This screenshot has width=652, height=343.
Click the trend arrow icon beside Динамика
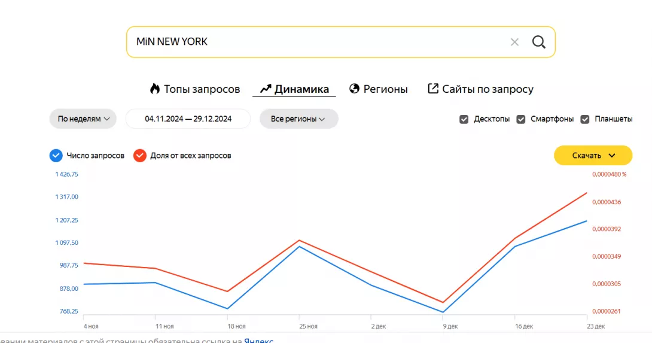coord(266,89)
